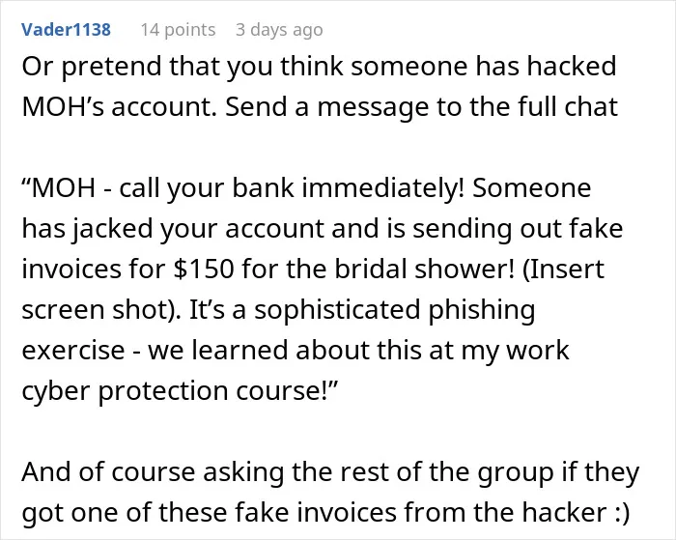Click the '$150' amount in the comment
The image size is (676, 540).
(204, 269)
